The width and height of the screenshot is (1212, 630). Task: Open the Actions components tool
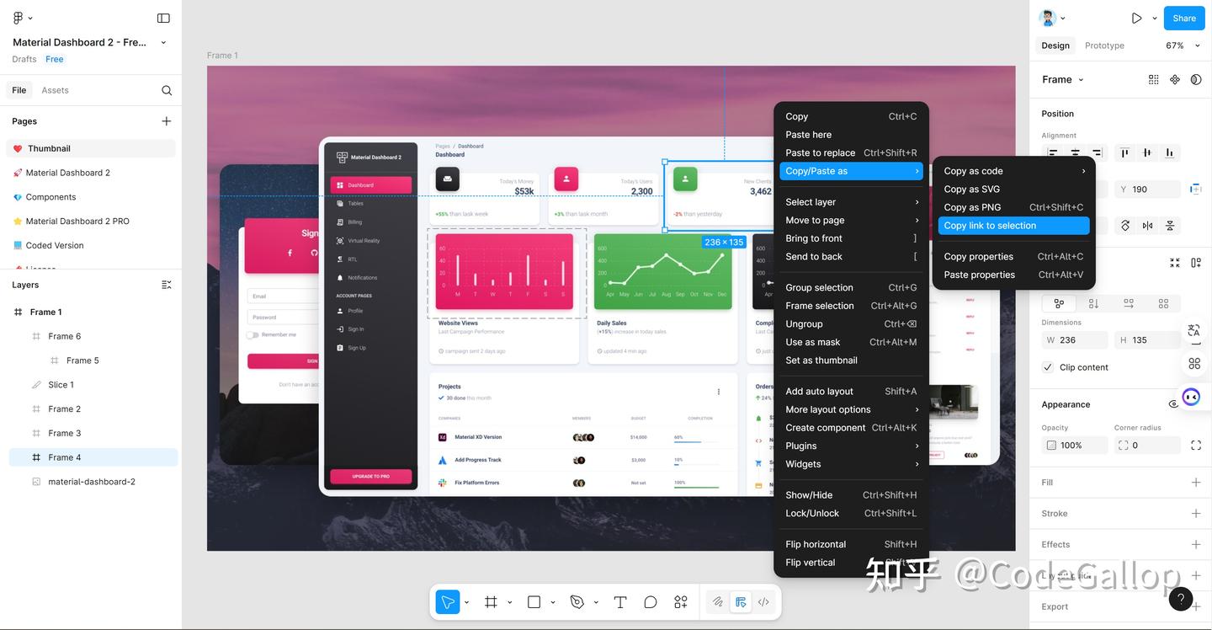681,602
